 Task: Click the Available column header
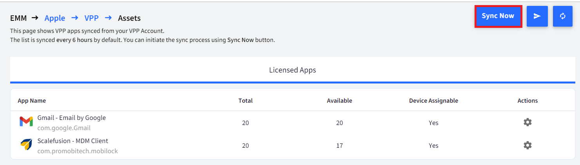[339, 101]
